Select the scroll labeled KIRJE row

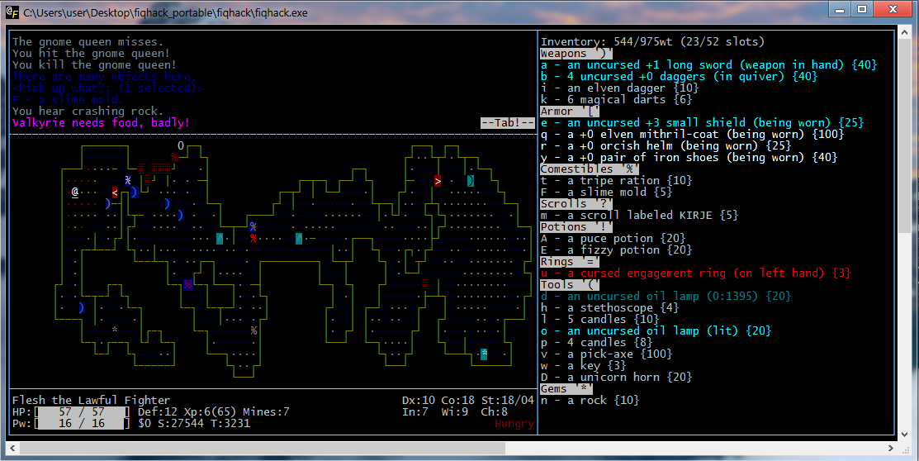tap(639, 216)
